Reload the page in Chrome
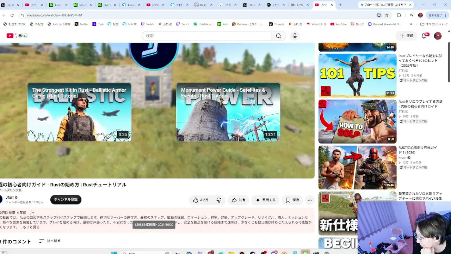 [x=12, y=15]
